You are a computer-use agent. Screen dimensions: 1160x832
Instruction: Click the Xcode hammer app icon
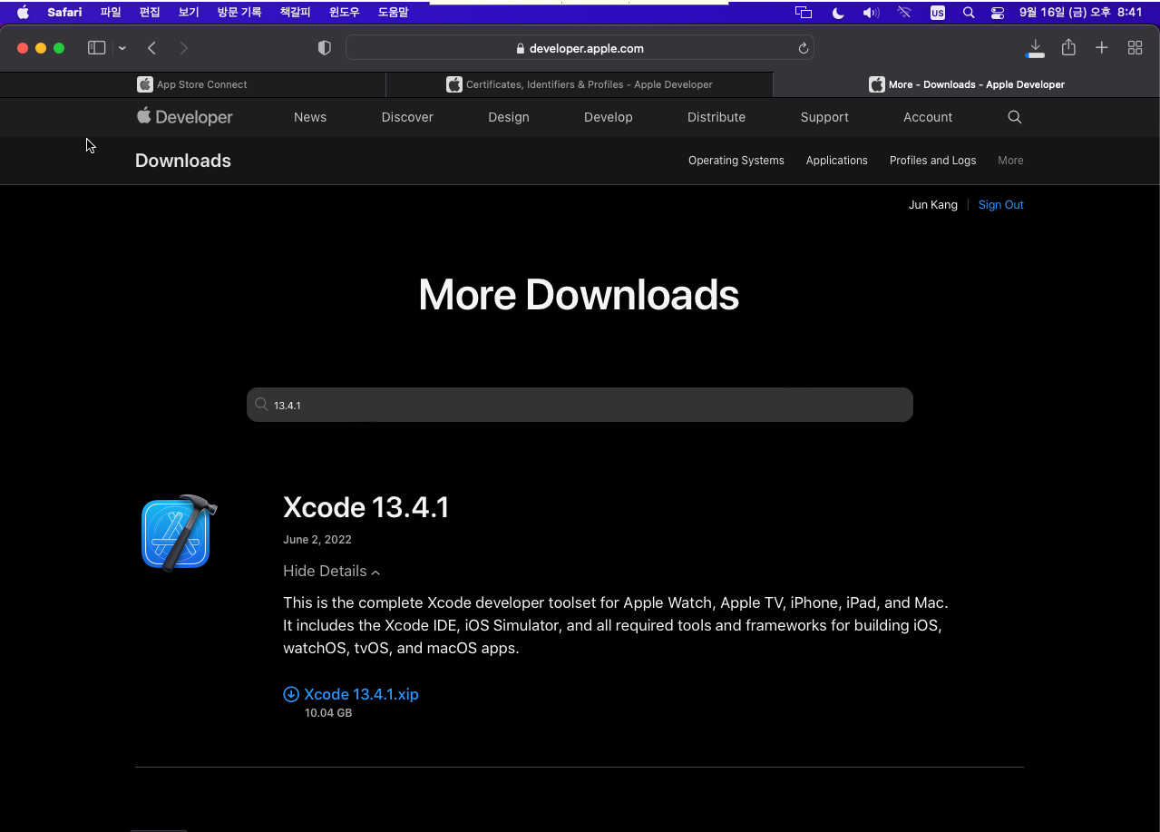179,533
